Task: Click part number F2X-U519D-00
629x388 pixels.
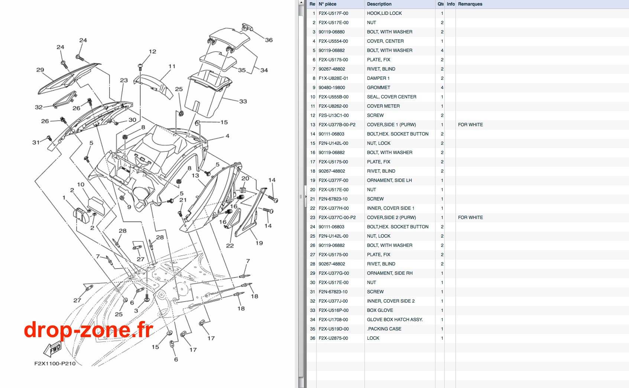Action: (334, 329)
